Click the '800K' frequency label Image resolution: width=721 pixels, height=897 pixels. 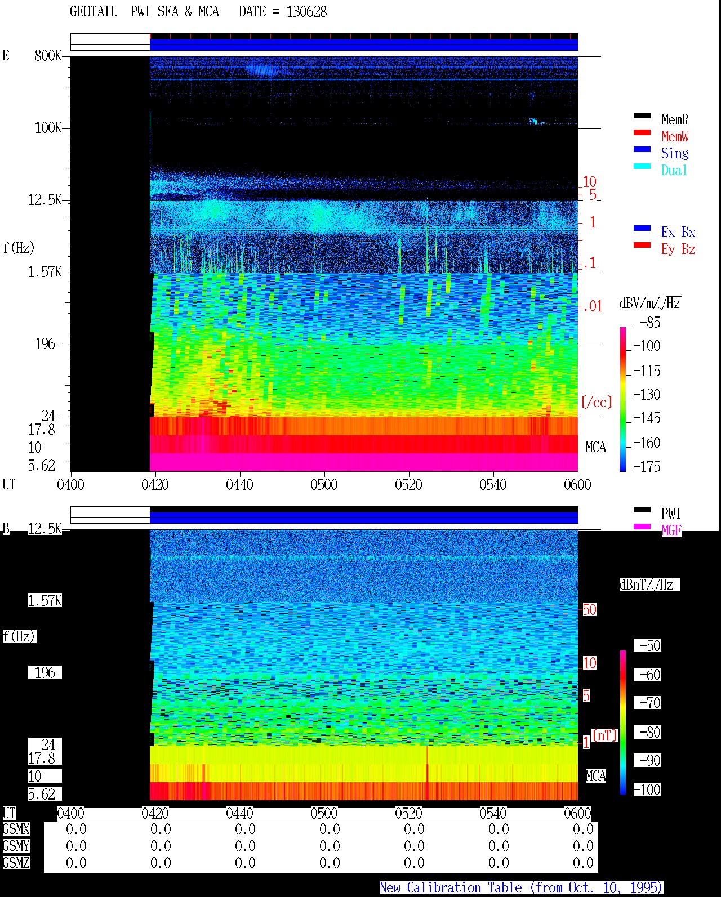coord(48,55)
